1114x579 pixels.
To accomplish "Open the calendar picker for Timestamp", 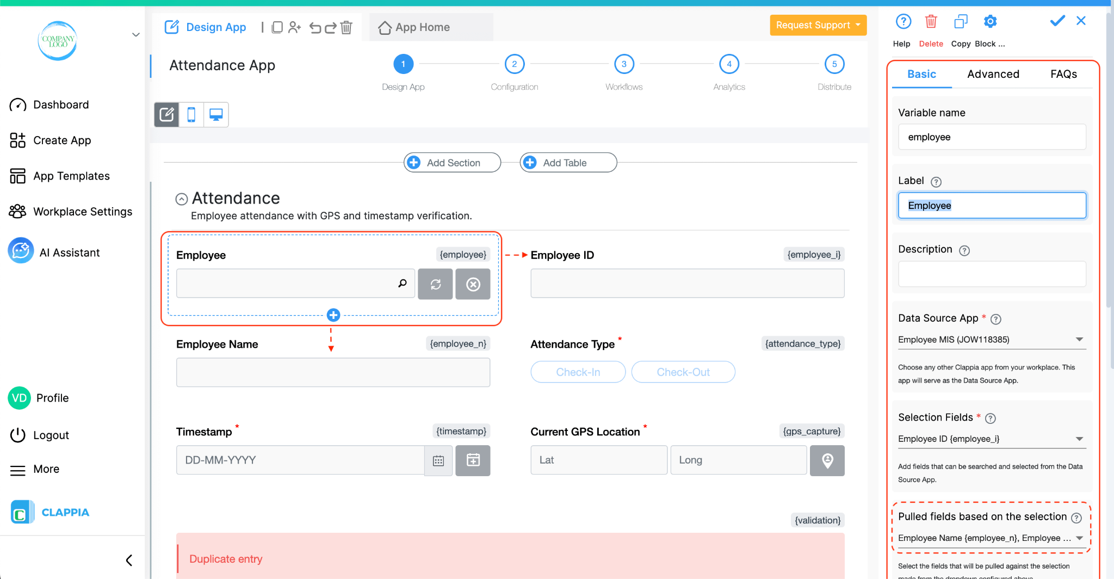I will 438,460.
